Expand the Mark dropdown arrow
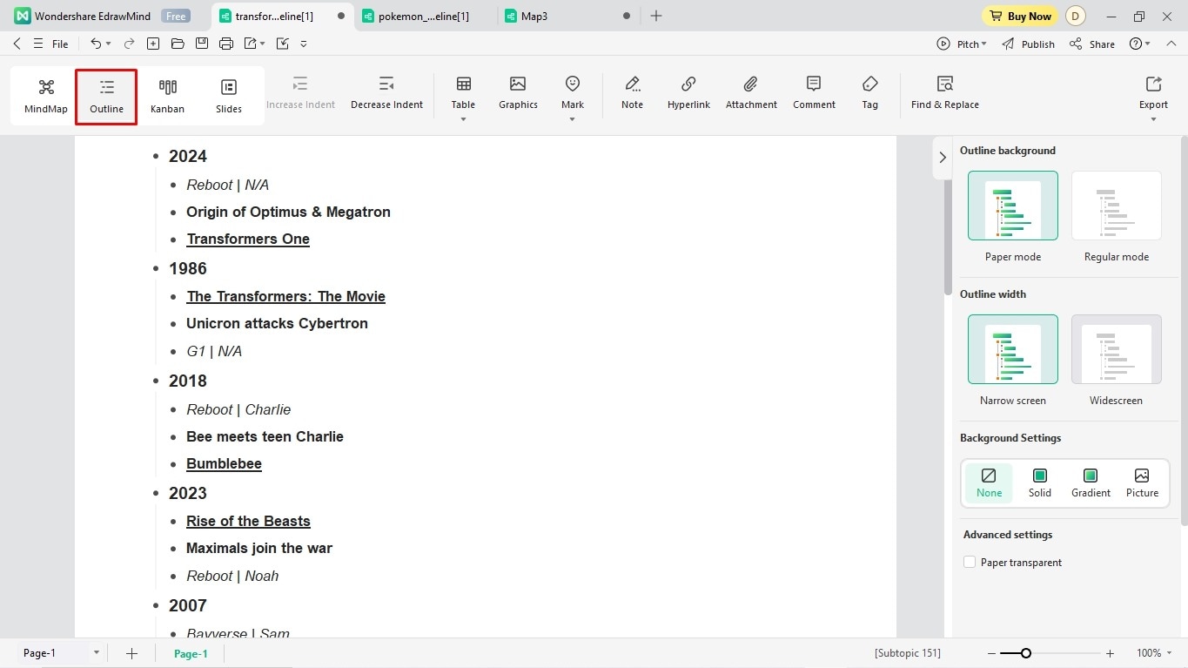 coord(573,119)
